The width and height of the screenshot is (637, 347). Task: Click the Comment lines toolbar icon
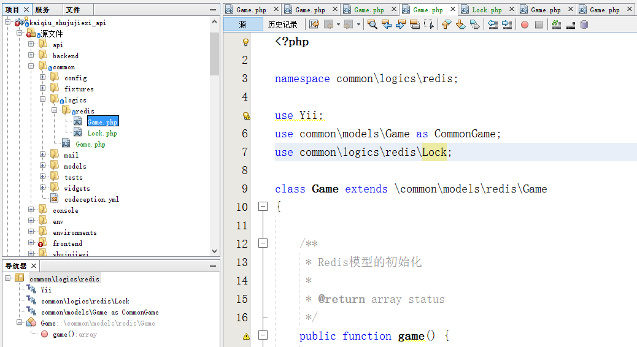556,25
